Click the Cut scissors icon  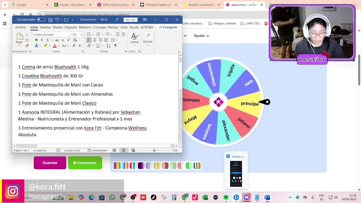click(27, 34)
